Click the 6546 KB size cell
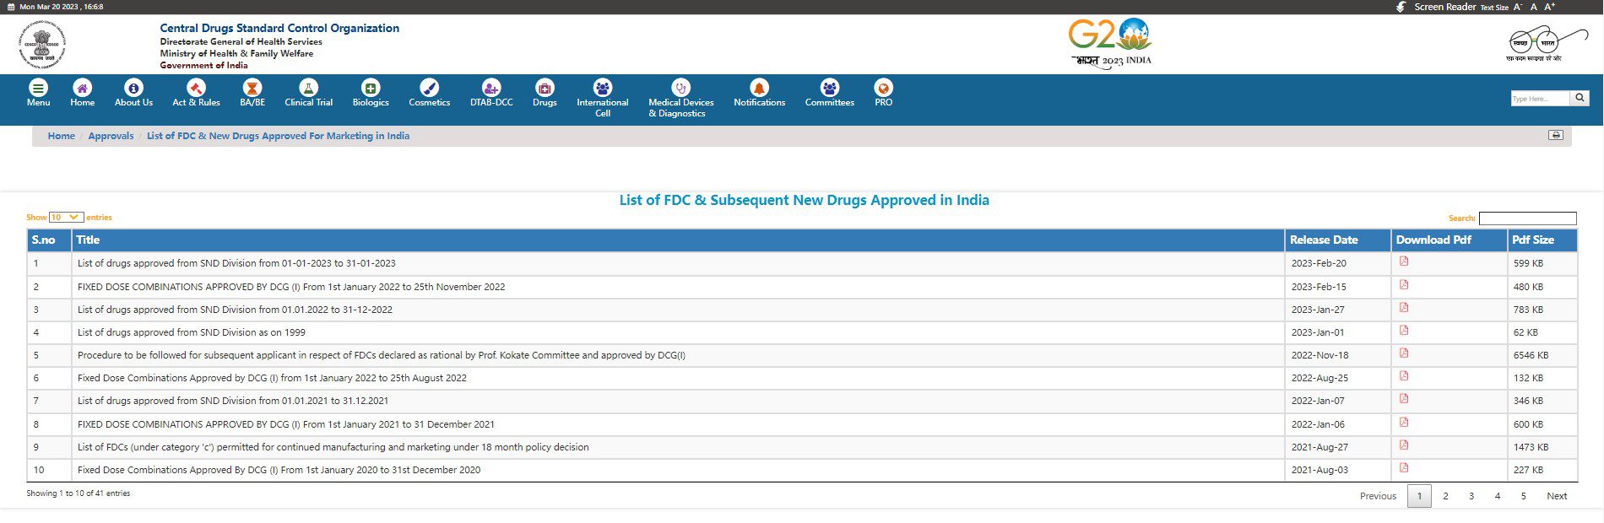Viewport: 1604px width, 523px height. point(1542,355)
